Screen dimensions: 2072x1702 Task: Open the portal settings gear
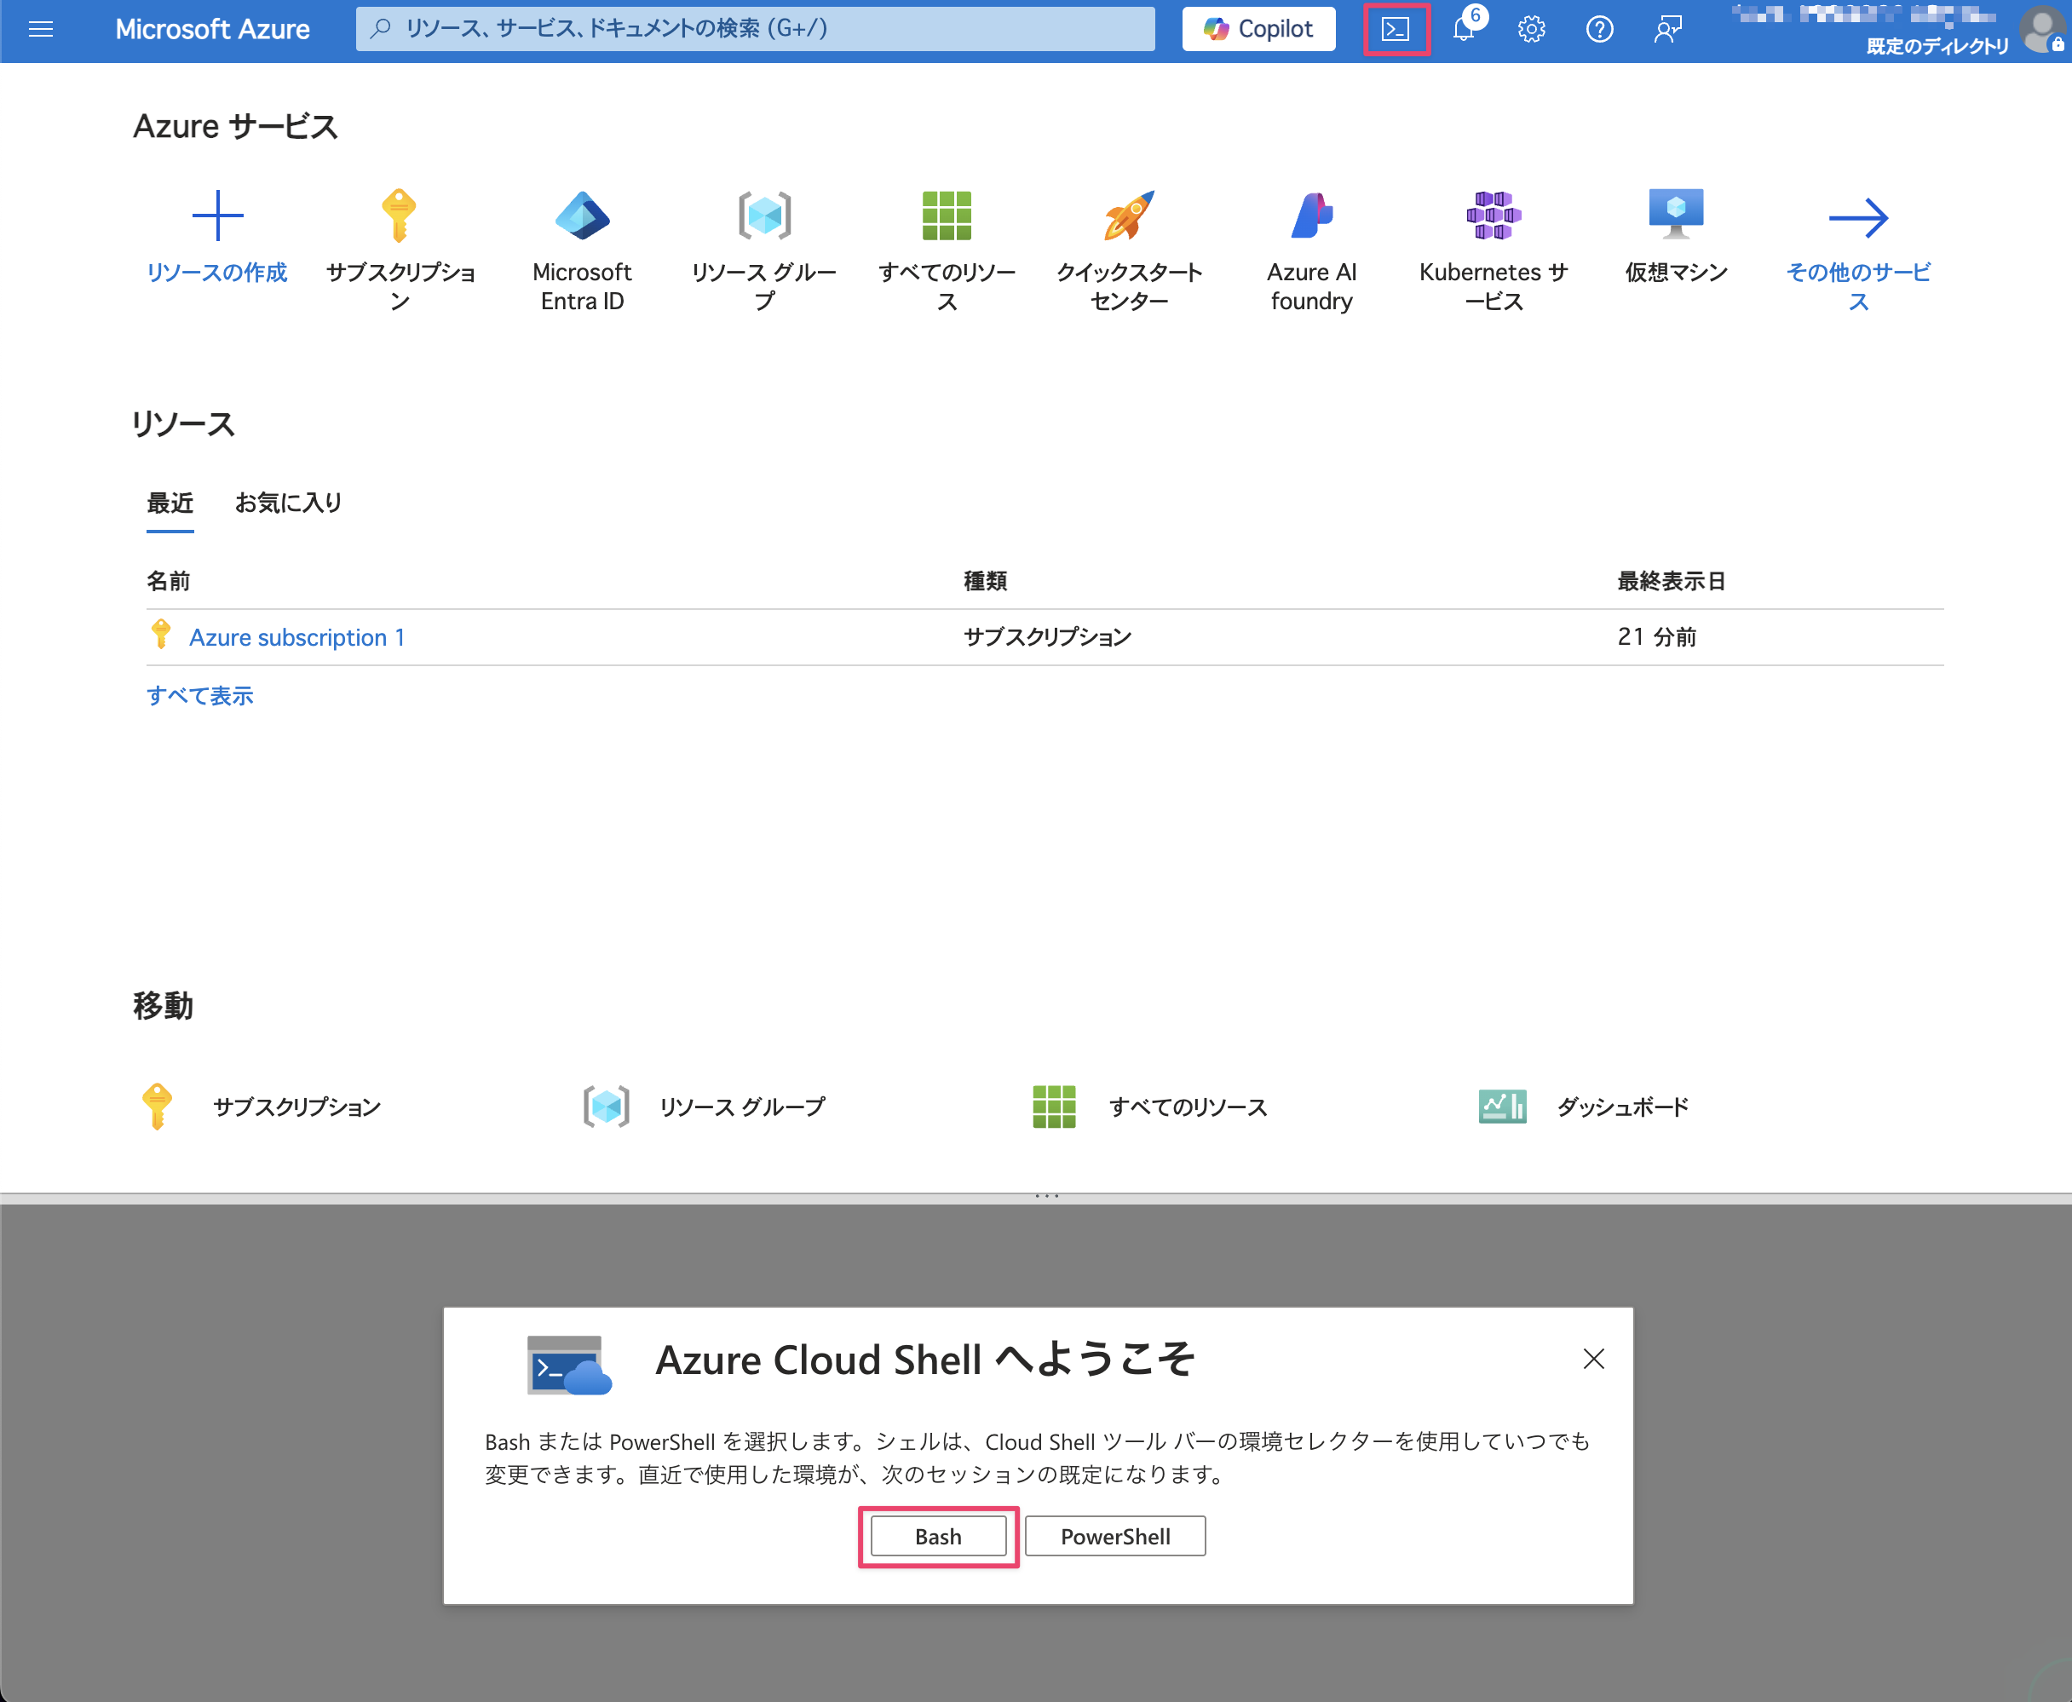1531,30
